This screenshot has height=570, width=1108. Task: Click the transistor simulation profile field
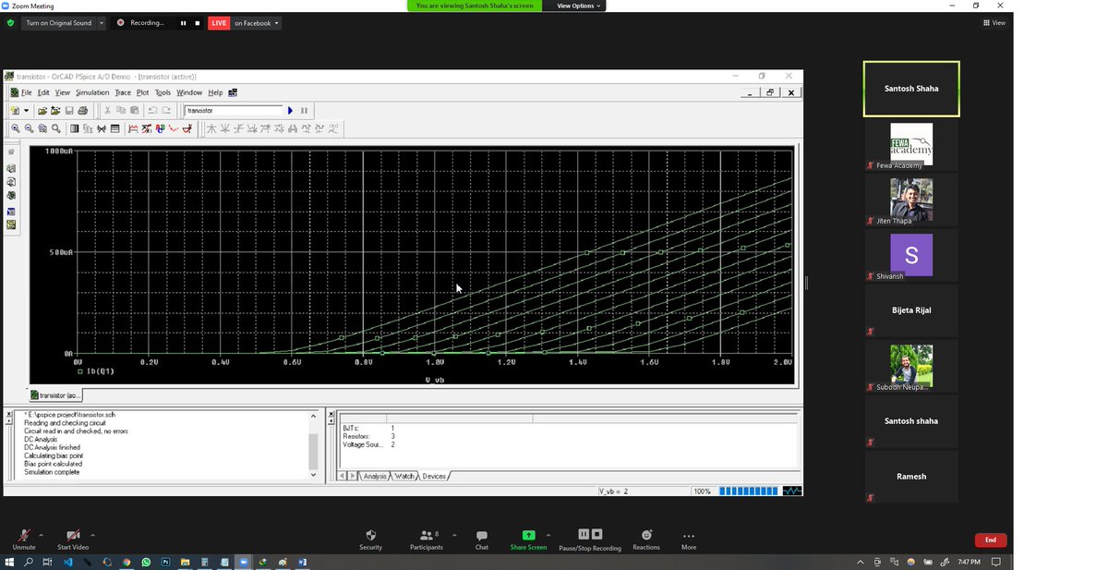coord(234,110)
